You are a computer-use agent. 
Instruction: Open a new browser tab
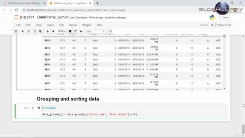(x=97, y=3)
